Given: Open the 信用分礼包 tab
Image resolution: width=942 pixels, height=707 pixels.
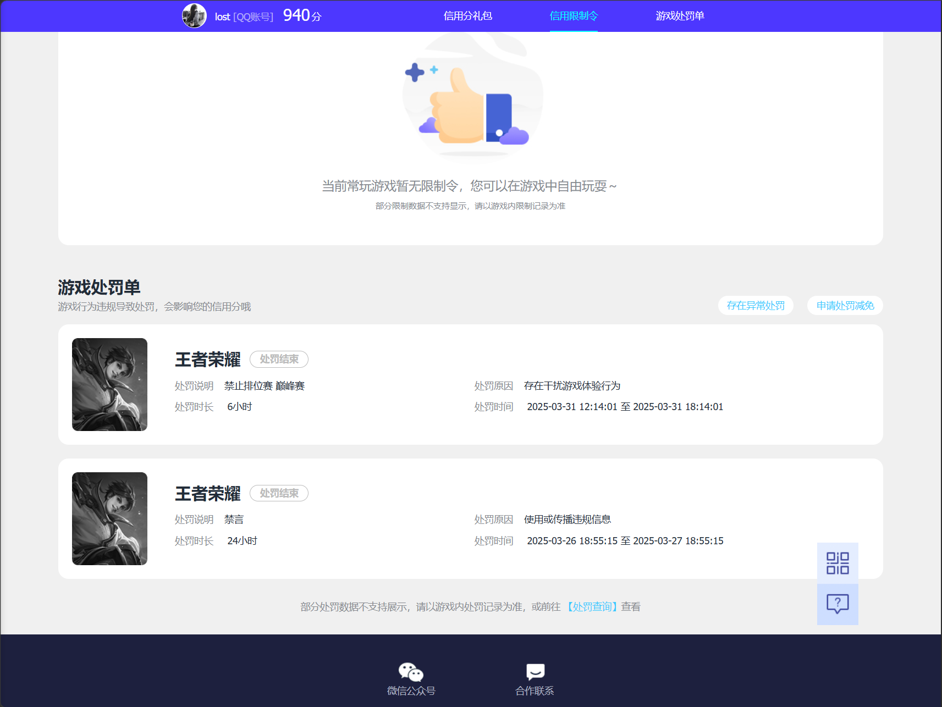Looking at the screenshot, I should tap(468, 16).
